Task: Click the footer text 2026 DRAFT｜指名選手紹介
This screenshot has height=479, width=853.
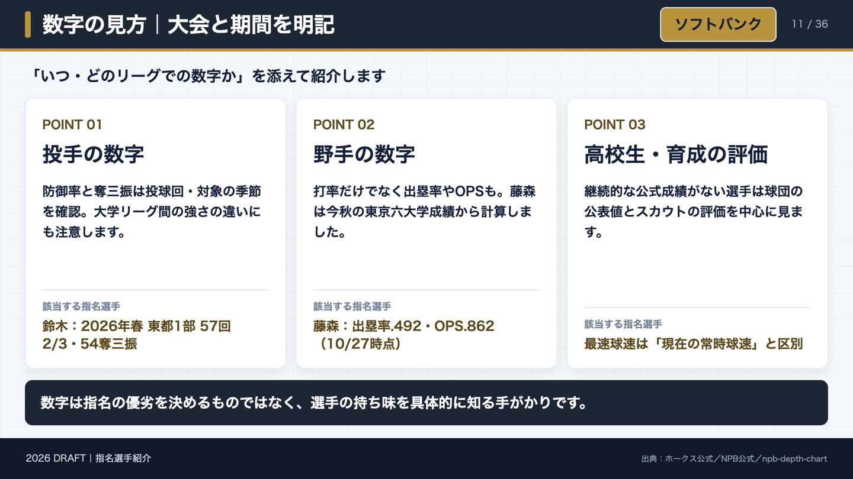Action: tap(88, 458)
